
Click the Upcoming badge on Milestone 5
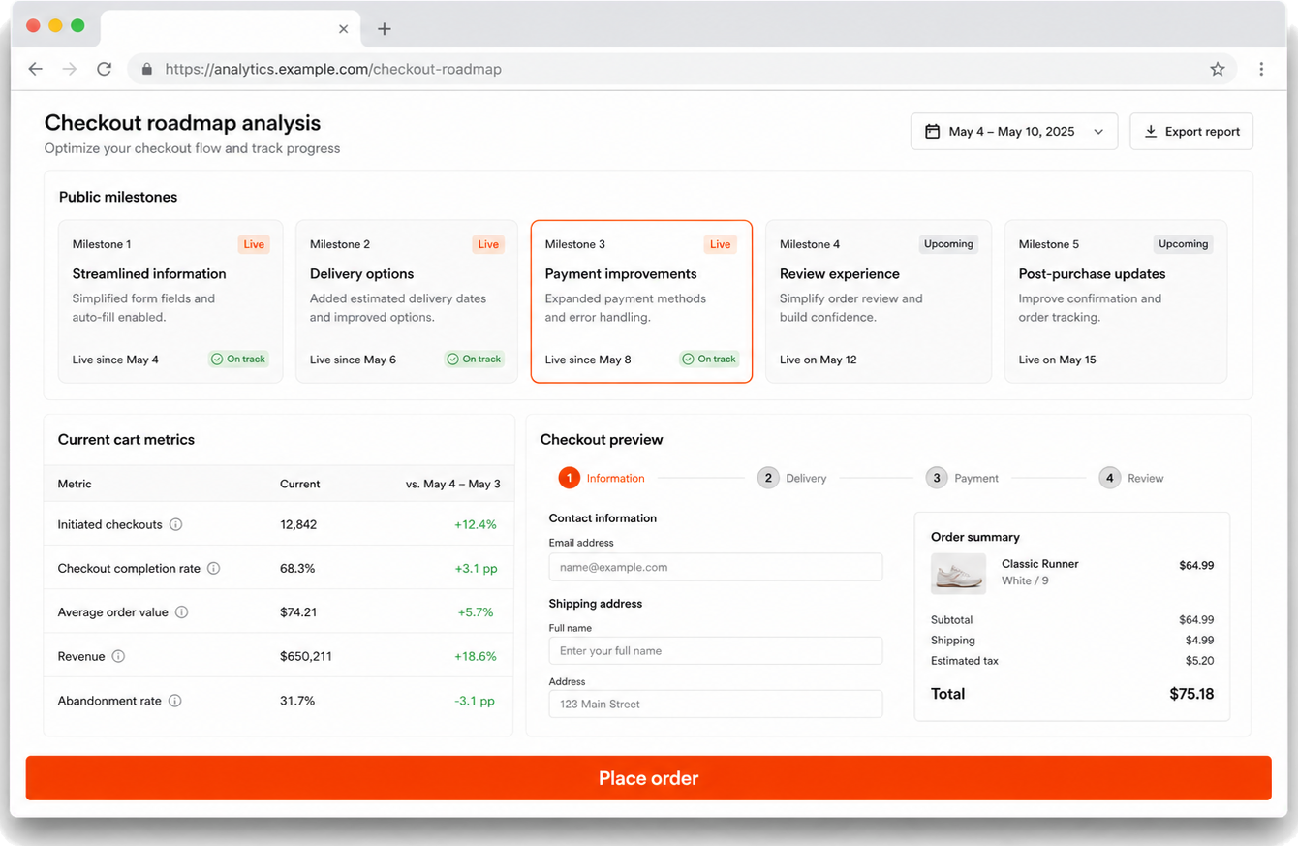(1184, 244)
